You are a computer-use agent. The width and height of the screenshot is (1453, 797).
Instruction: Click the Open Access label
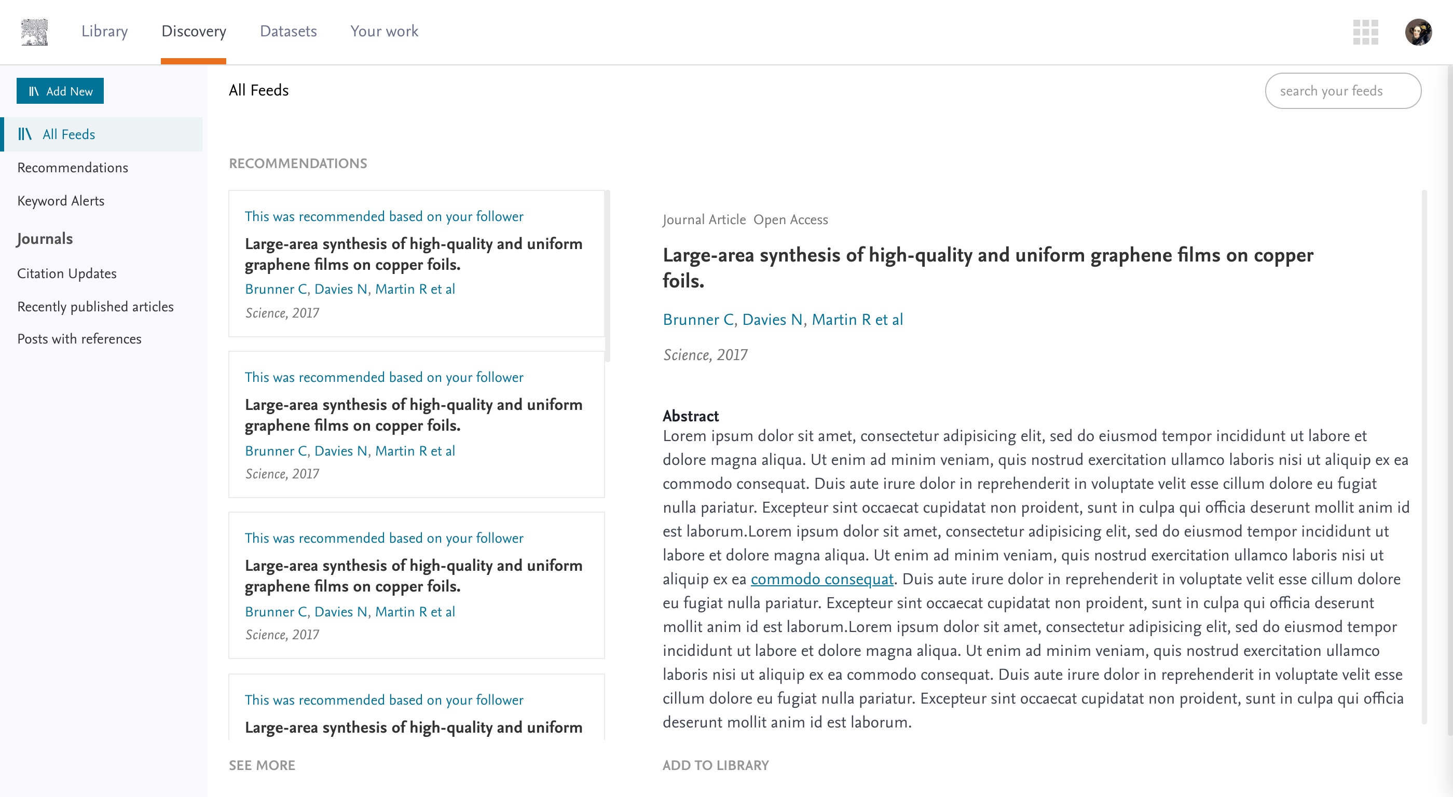tap(791, 220)
